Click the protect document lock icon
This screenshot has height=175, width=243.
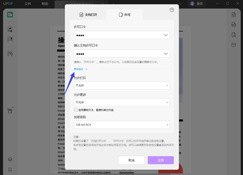point(234,35)
